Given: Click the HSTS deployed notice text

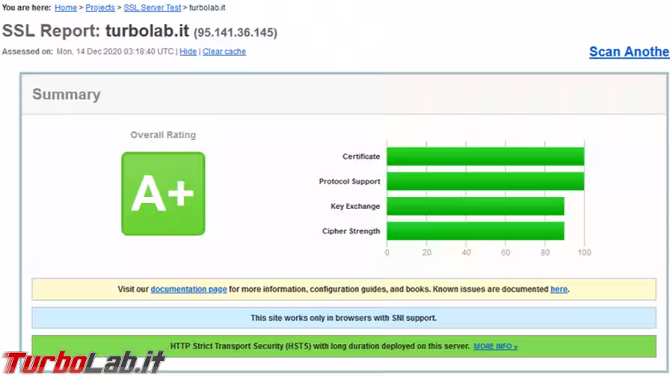Looking at the screenshot, I should [x=319, y=346].
